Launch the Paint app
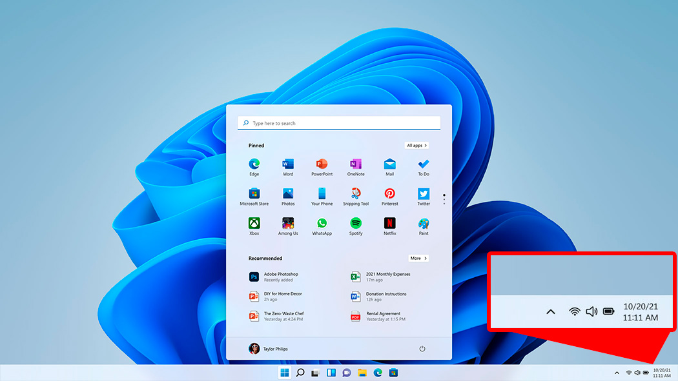This screenshot has height=381, width=678. click(x=424, y=226)
